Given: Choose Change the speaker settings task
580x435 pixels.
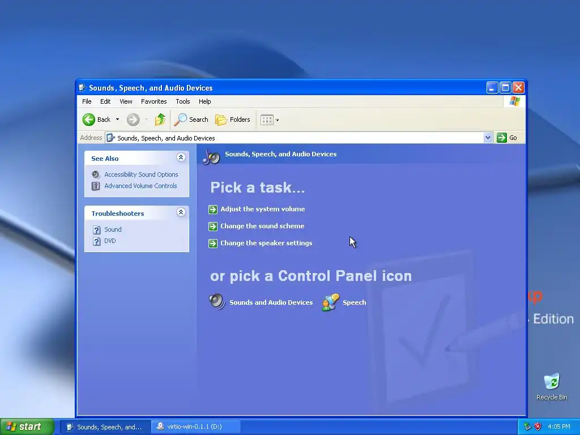Looking at the screenshot, I should tap(266, 243).
